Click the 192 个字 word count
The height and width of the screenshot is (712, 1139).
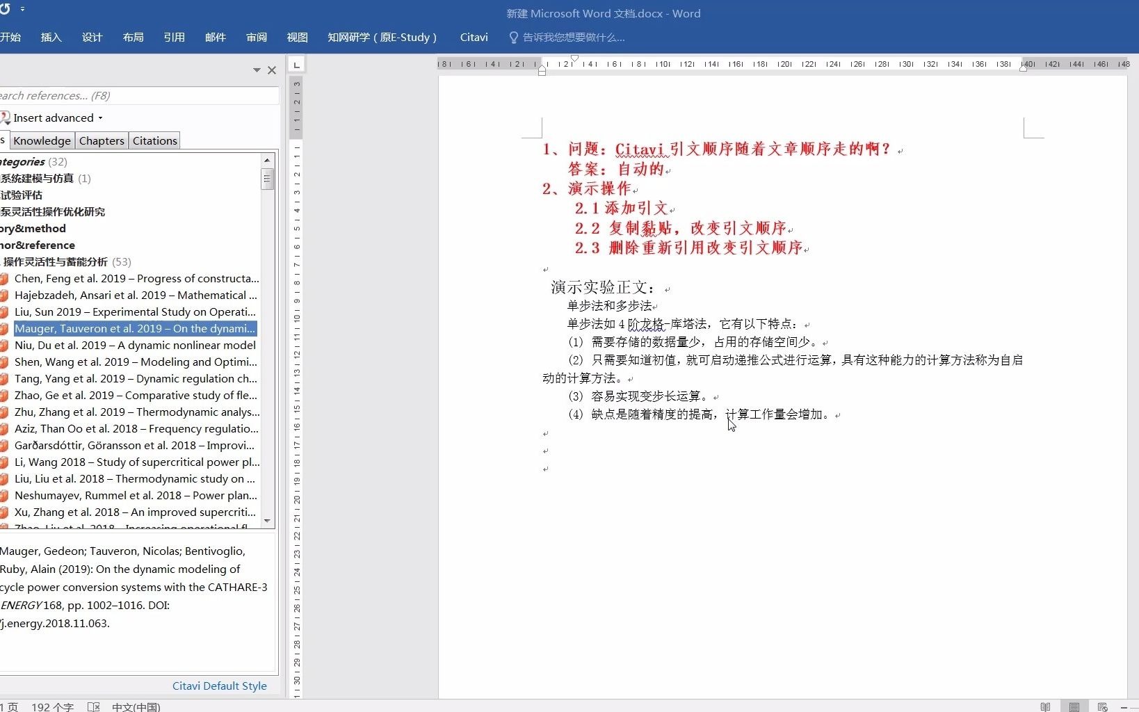pyautogui.click(x=53, y=706)
